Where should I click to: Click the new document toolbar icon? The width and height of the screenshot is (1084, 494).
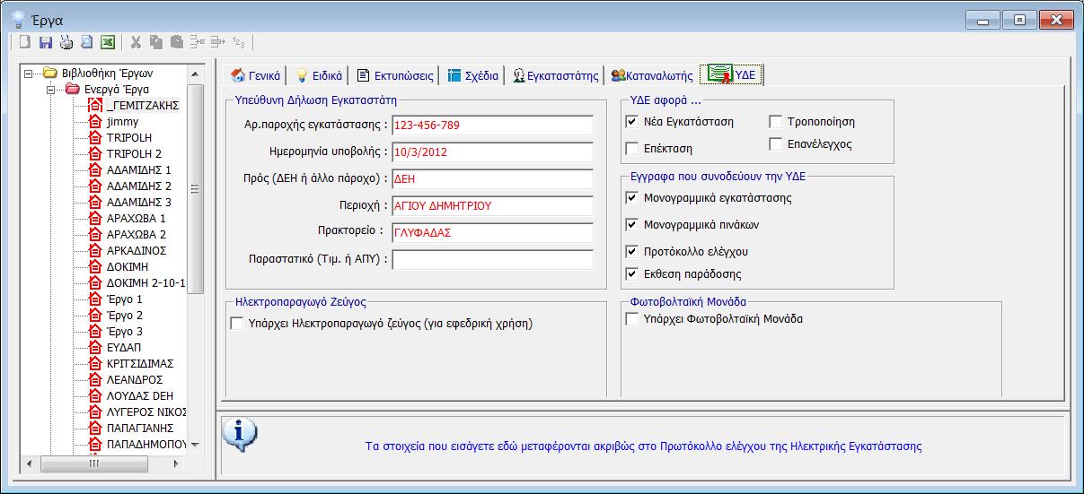click(x=25, y=42)
